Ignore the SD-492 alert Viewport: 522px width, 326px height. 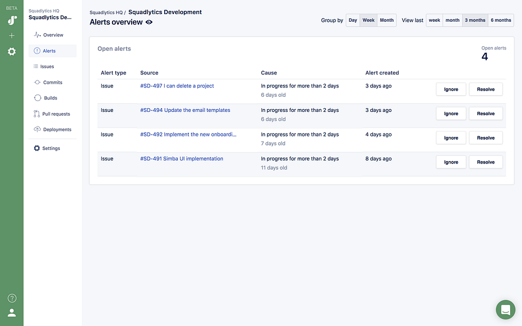click(x=451, y=137)
